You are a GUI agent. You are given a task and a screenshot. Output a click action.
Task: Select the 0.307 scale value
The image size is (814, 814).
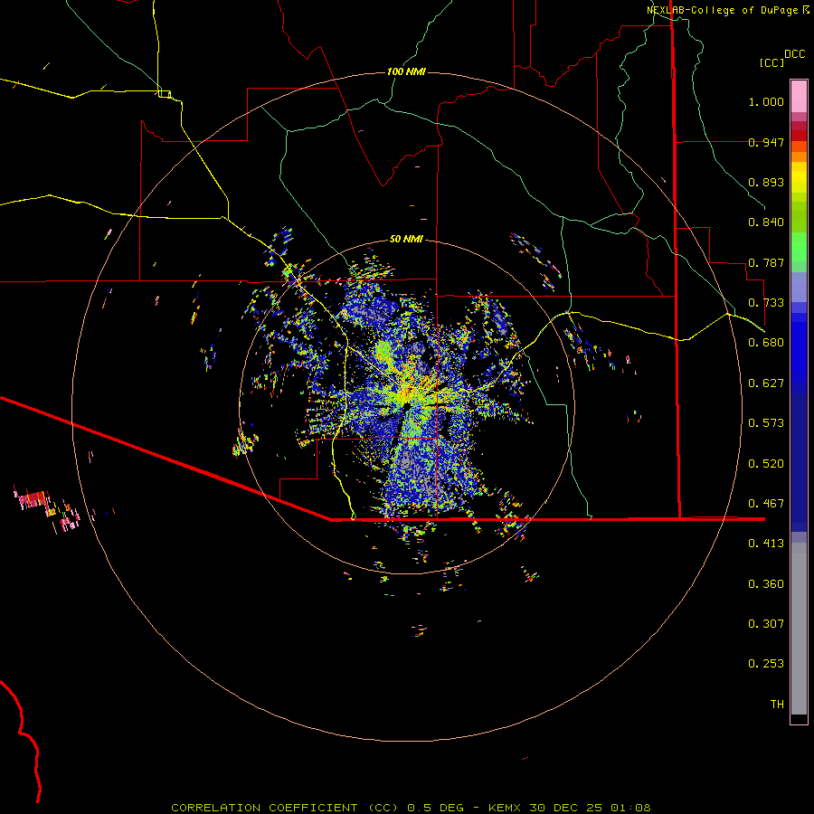click(766, 624)
